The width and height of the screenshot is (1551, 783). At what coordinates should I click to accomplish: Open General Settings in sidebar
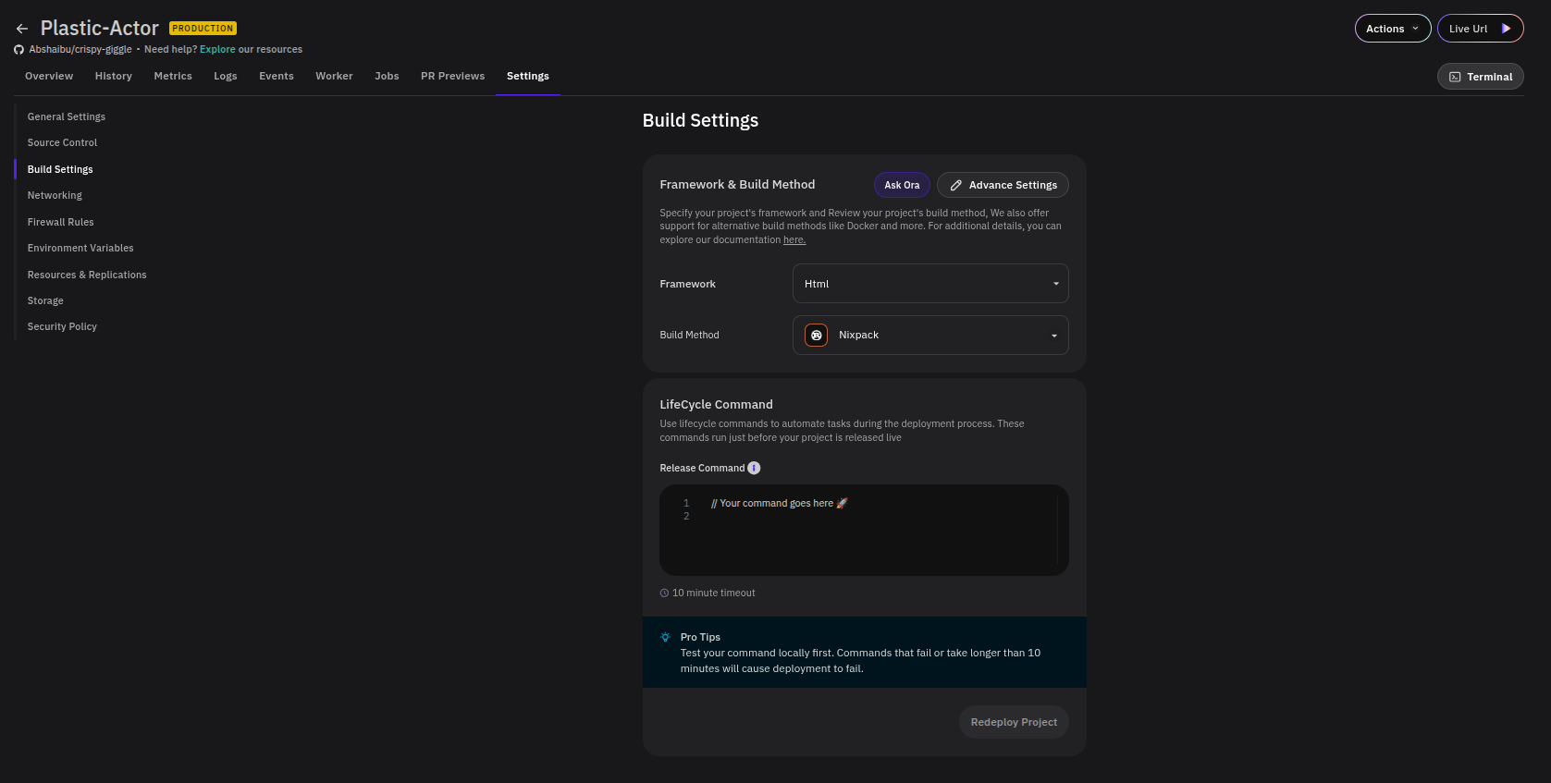67,116
